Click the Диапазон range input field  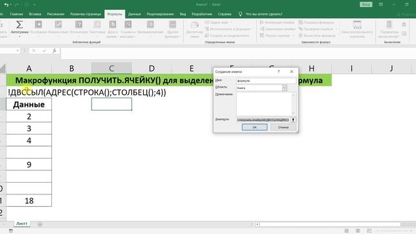pos(263,120)
